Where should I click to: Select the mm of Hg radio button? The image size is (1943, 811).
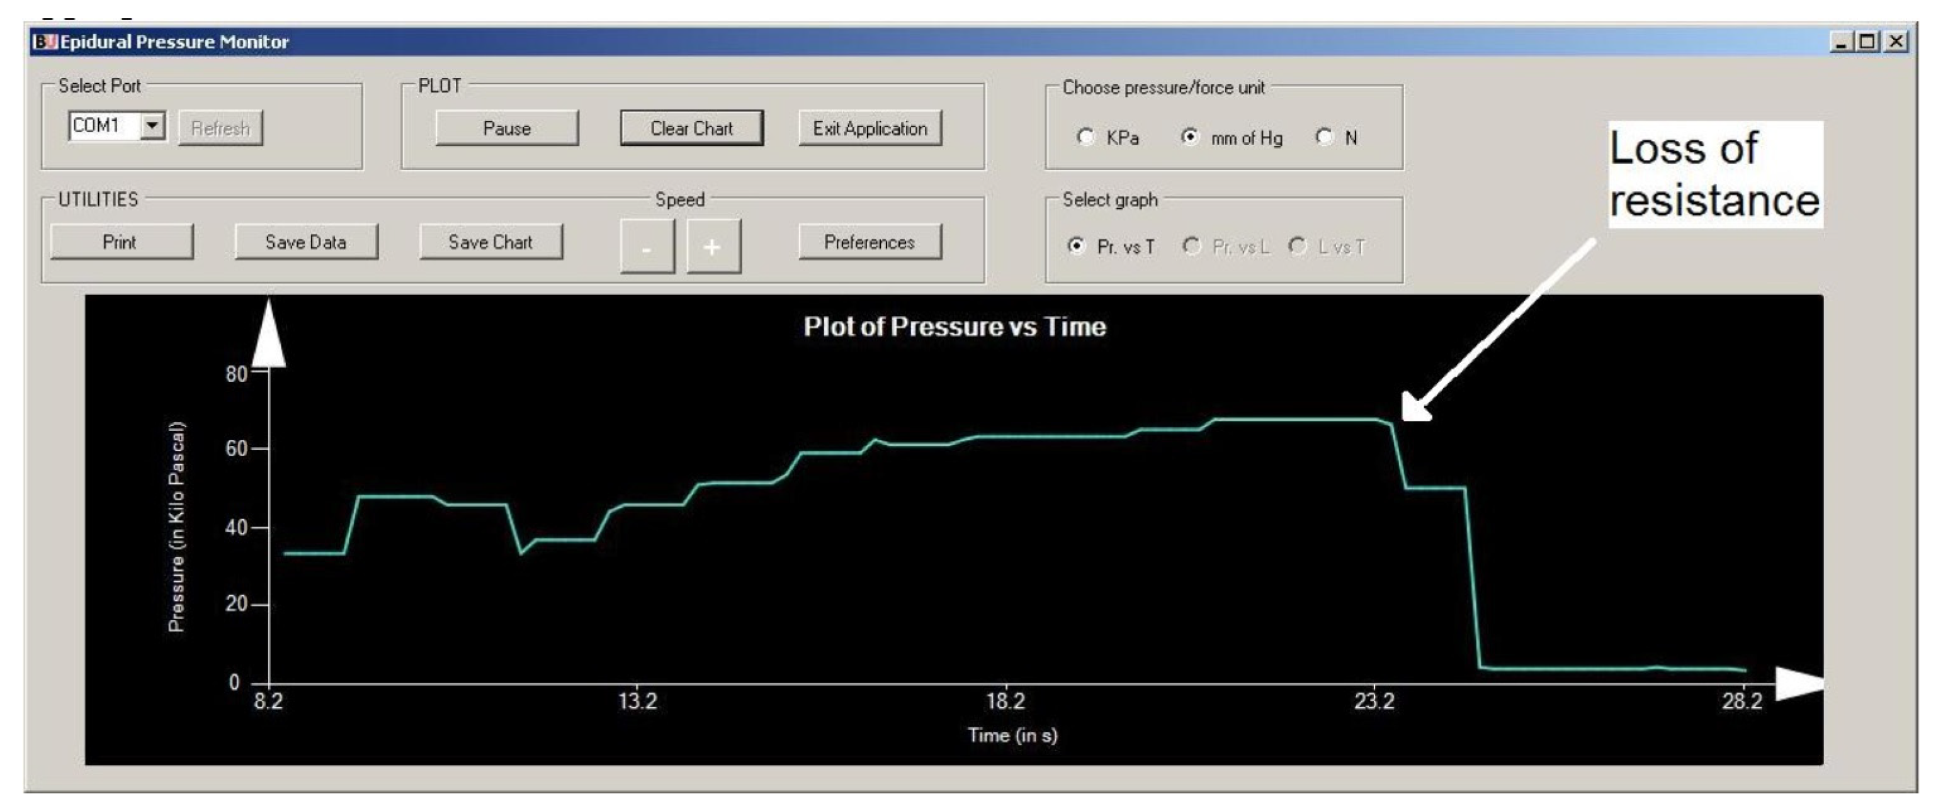[x=1189, y=137]
